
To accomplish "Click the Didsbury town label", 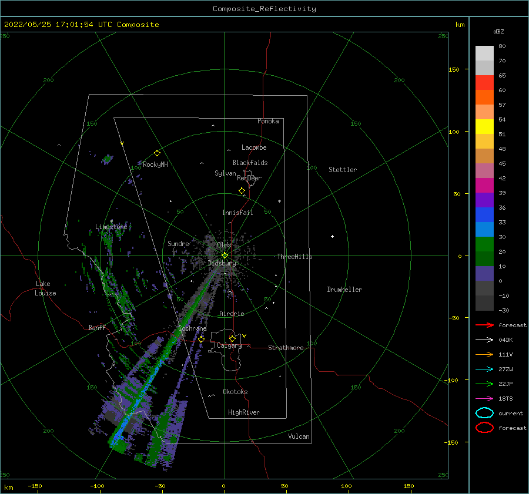I will [x=222, y=263].
